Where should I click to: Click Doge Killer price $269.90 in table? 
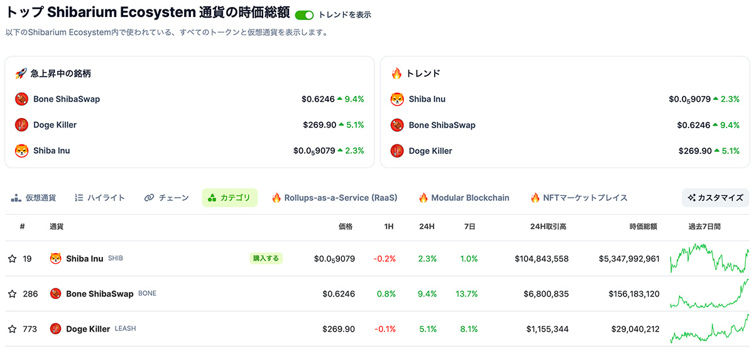click(339, 329)
